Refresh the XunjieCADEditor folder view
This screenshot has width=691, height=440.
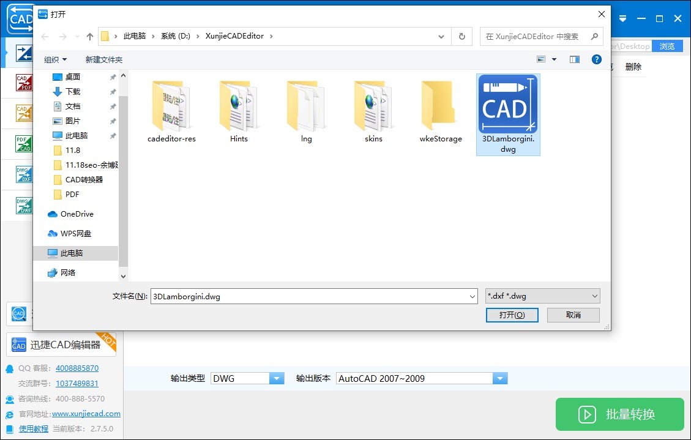(x=461, y=36)
